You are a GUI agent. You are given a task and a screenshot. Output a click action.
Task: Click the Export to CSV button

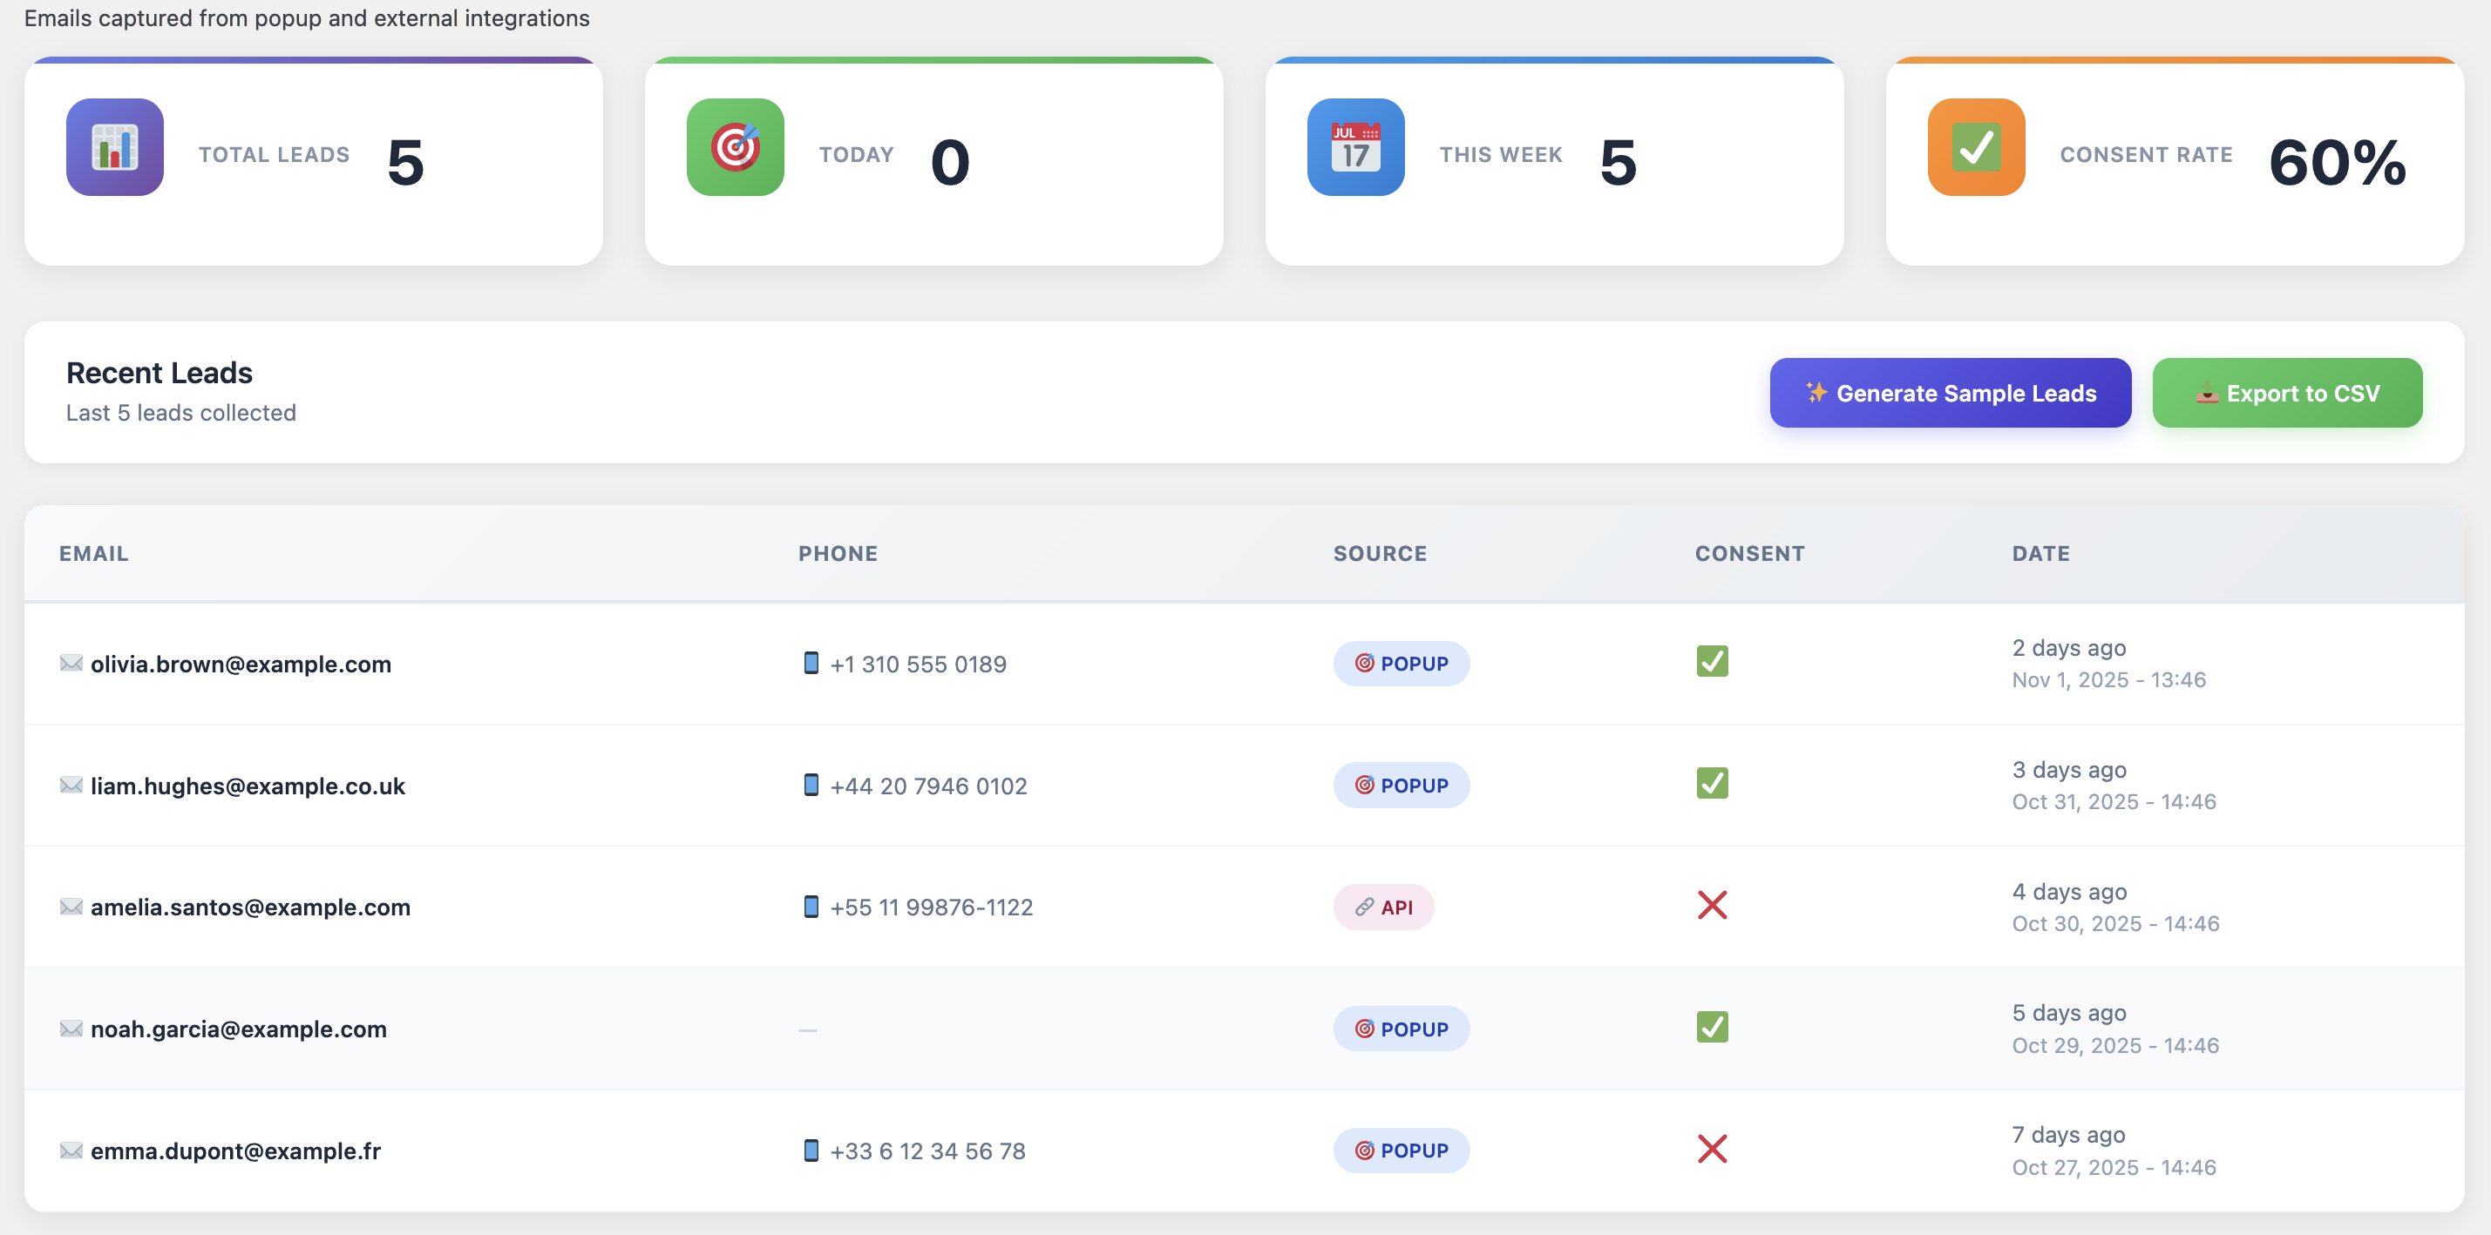tap(2287, 394)
